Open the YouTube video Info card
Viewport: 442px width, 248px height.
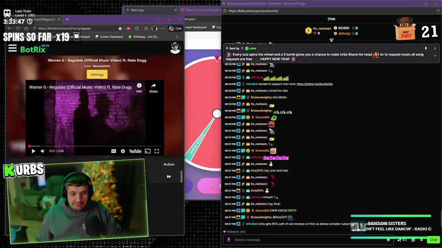click(139, 88)
